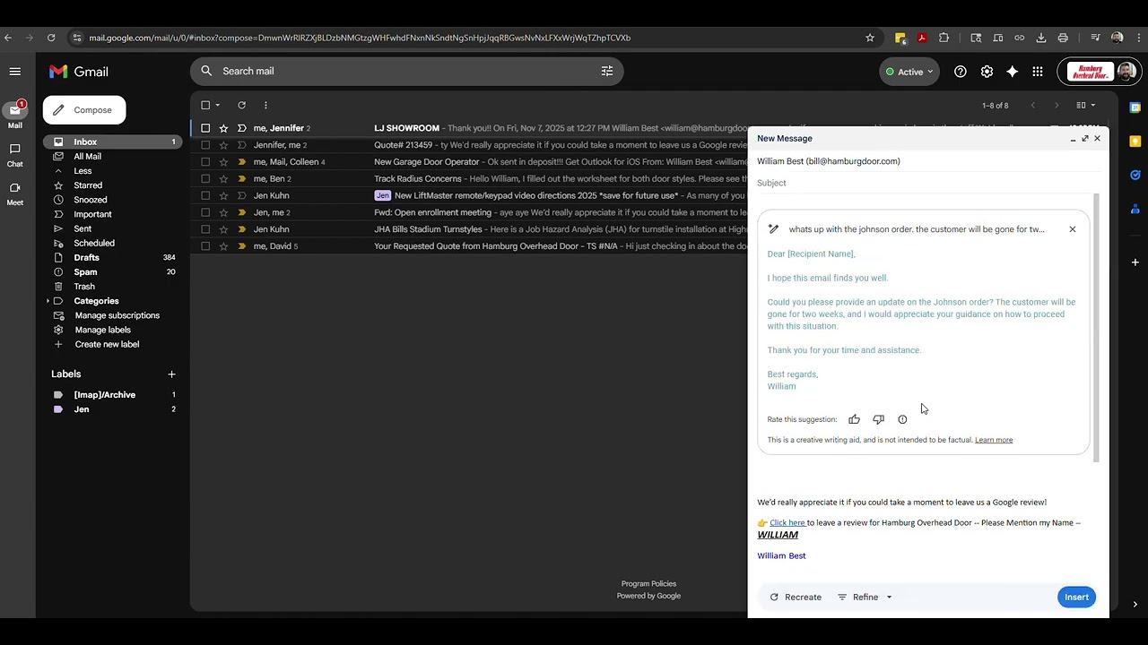Image resolution: width=1148 pixels, height=645 pixels.
Task: Star the LJ SHOWROOM email
Action: pyautogui.click(x=223, y=128)
